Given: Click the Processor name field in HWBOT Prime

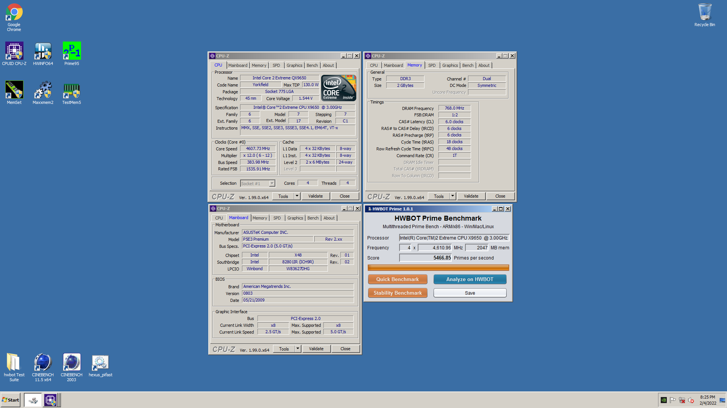Looking at the screenshot, I should pyautogui.click(x=454, y=238).
